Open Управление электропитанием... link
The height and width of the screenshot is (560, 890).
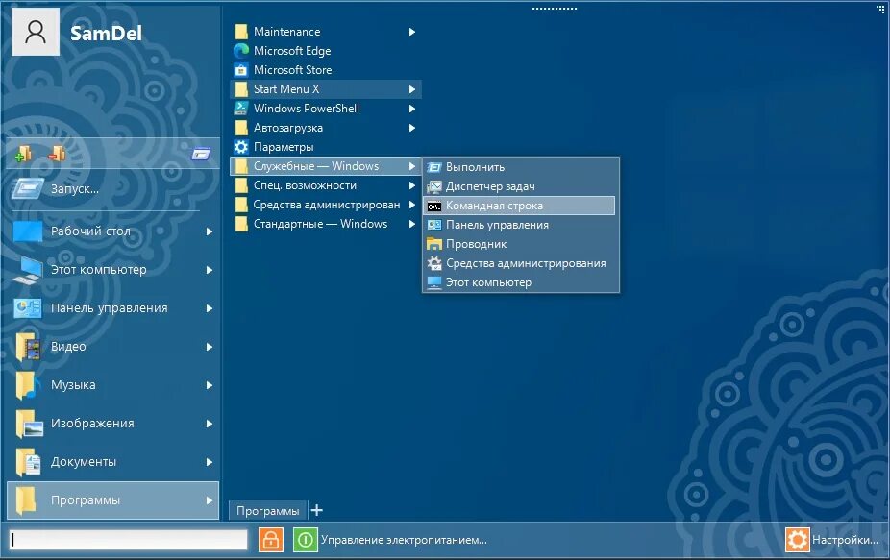click(x=404, y=540)
